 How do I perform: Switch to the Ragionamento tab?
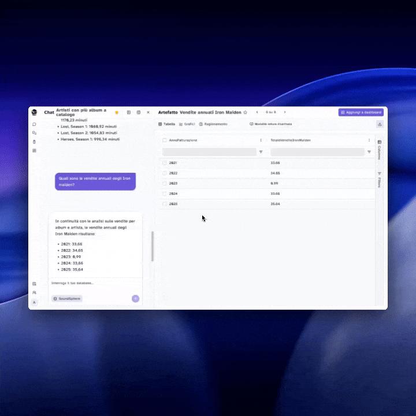[x=213, y=124]
